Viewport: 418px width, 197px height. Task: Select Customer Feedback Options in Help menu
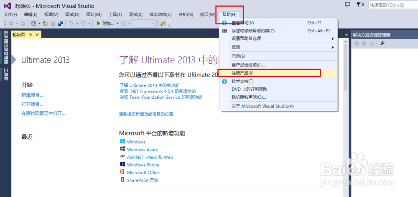[278, 65]
